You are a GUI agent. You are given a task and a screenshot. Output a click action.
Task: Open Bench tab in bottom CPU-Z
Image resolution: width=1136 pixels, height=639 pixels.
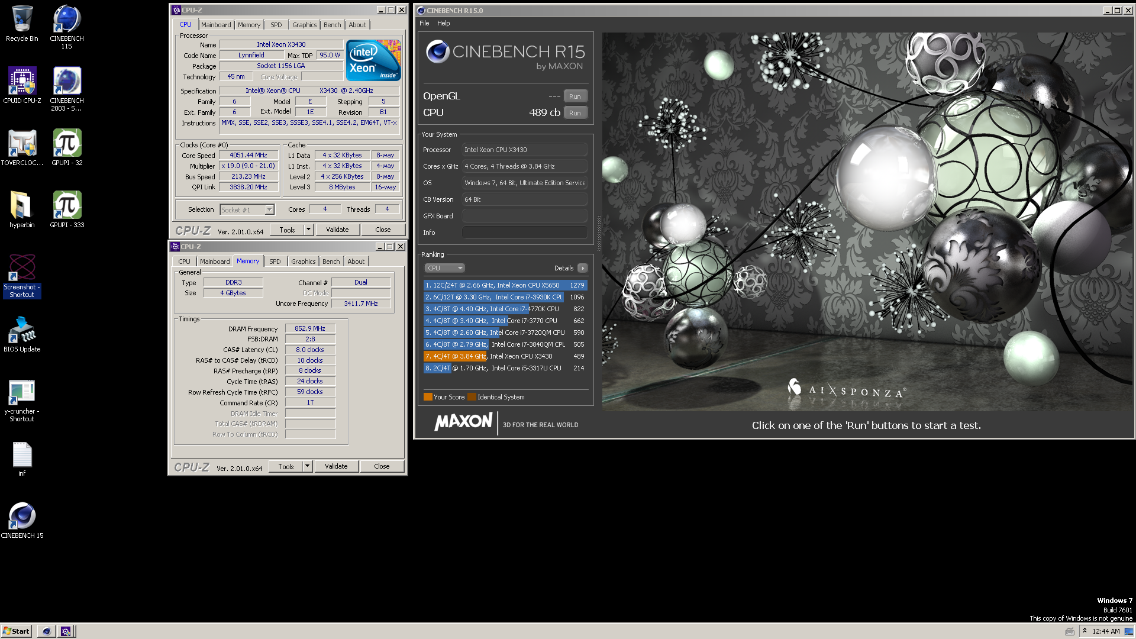click(x=331, y=262)
